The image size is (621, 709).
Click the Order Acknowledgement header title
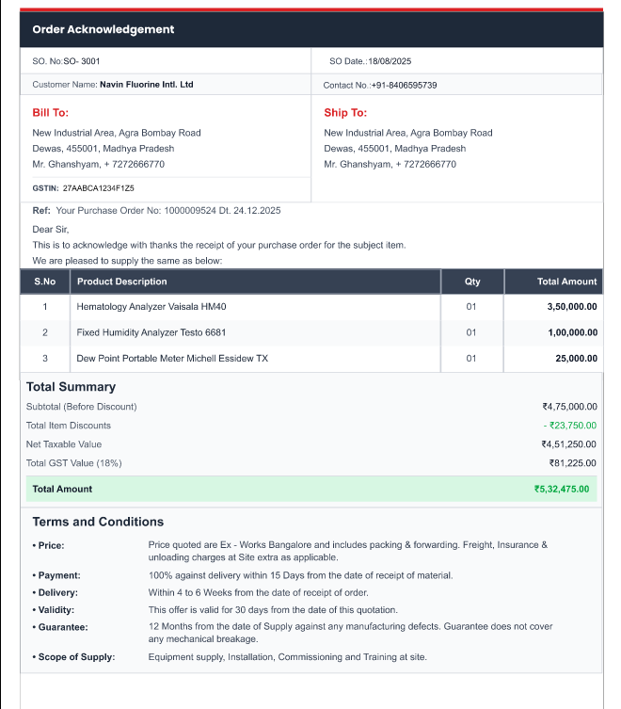(x=103, y=29)
